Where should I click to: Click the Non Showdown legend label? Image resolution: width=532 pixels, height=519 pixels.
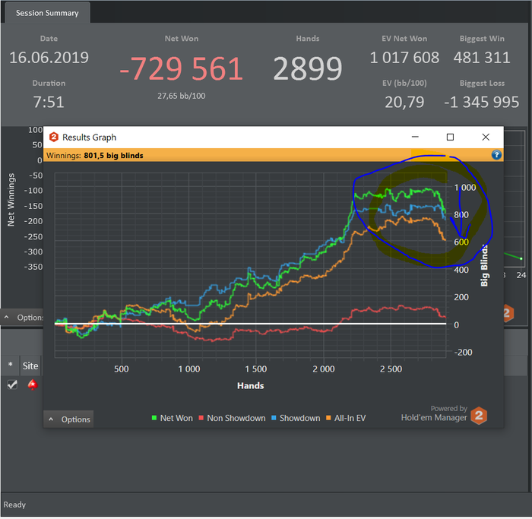tap(236, 418)
